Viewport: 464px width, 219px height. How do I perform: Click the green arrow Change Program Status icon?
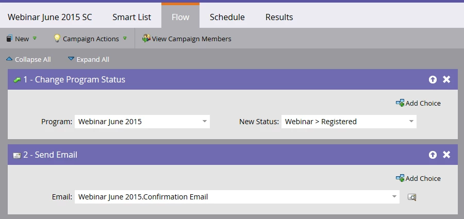[17, 80]
